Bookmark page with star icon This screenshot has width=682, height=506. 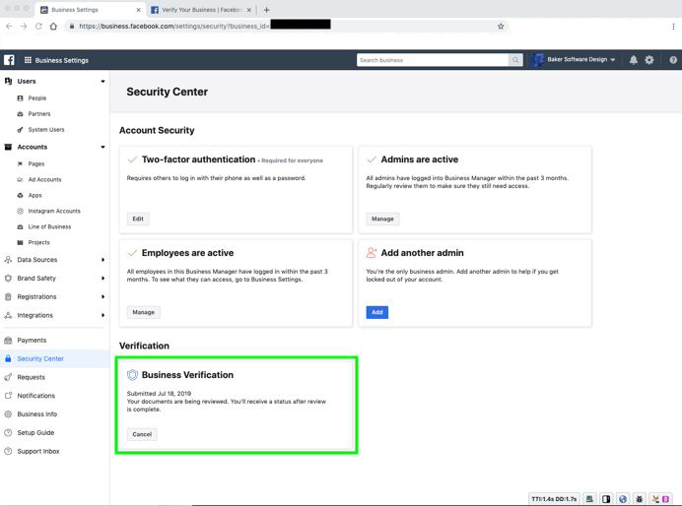501,26
